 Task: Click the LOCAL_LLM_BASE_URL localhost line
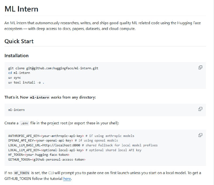point(83,145)
